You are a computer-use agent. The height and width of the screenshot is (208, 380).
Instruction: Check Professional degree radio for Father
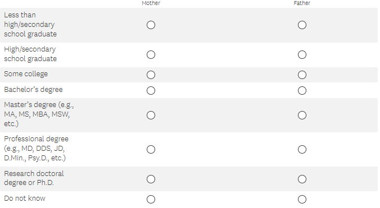pyautogui.click(x=302, y=149)
